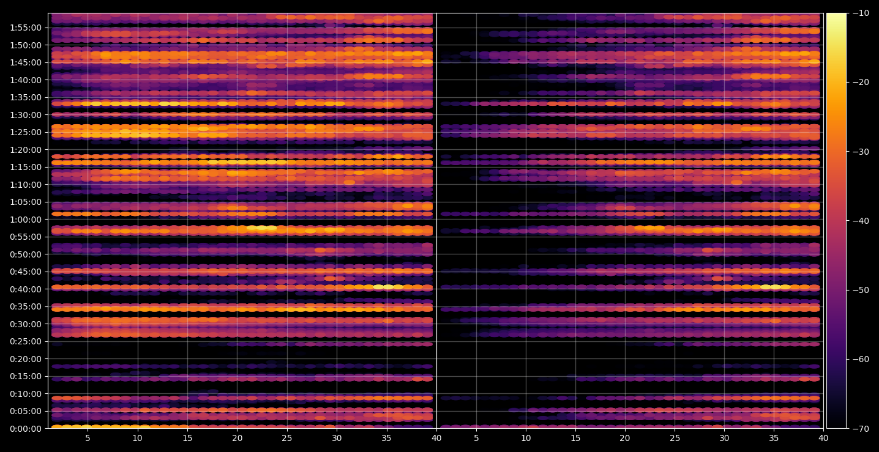Click the 0:50:00 axis label
The width and height of the screenshot is (879, 452).
(26, 254)
